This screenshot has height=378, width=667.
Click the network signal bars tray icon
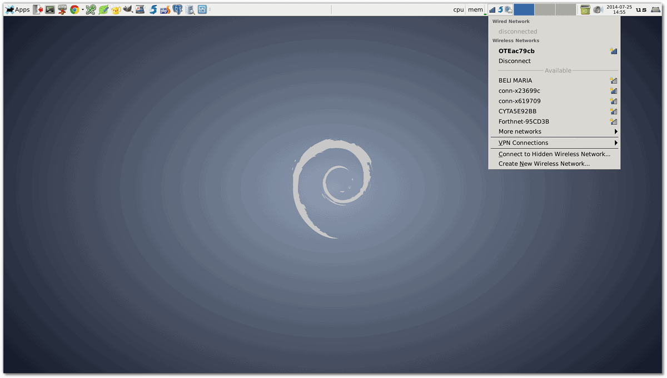pyautogui.click(x=492, y=9)
